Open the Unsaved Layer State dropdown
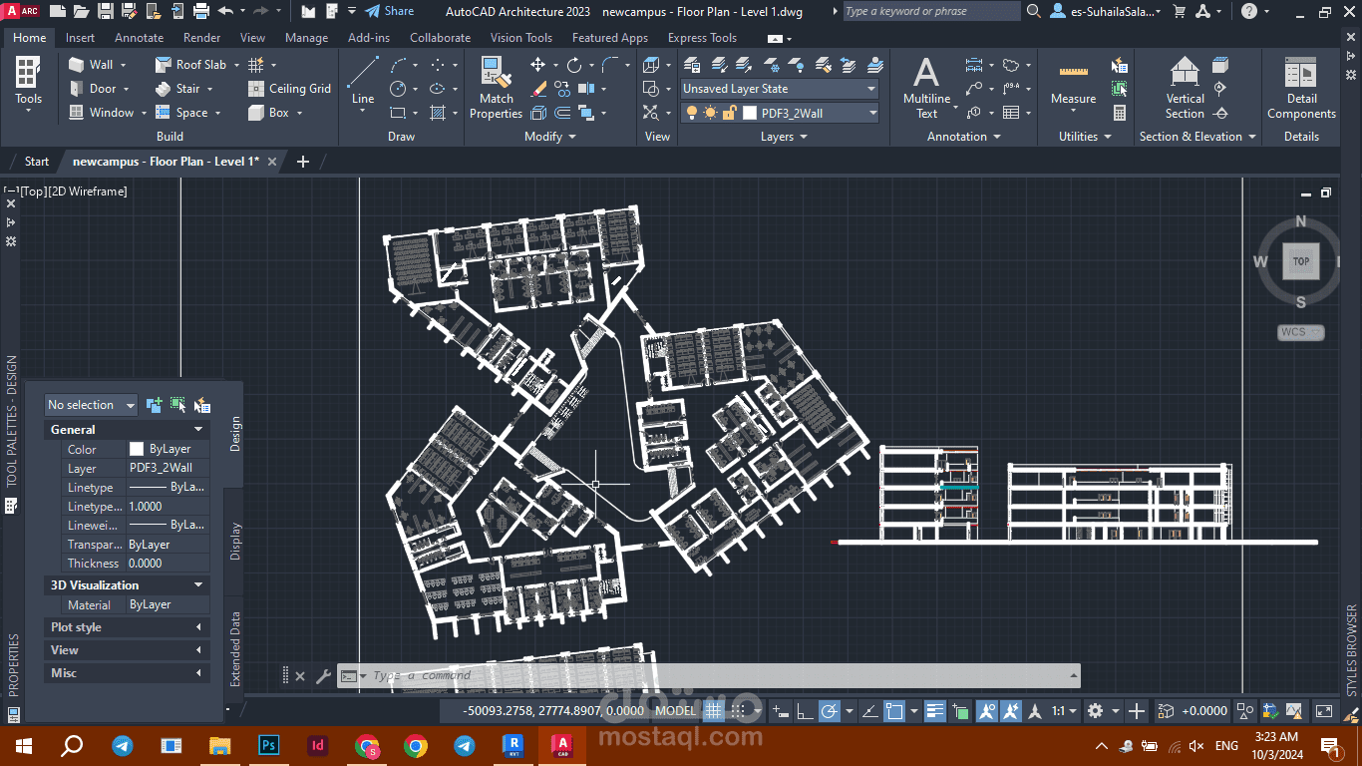Screen dimensions: 1362x766 [x=779, y=89]
